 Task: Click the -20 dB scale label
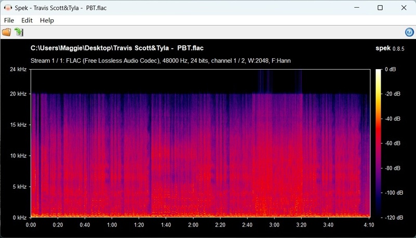pyautogui.click(x=393, y=94)
